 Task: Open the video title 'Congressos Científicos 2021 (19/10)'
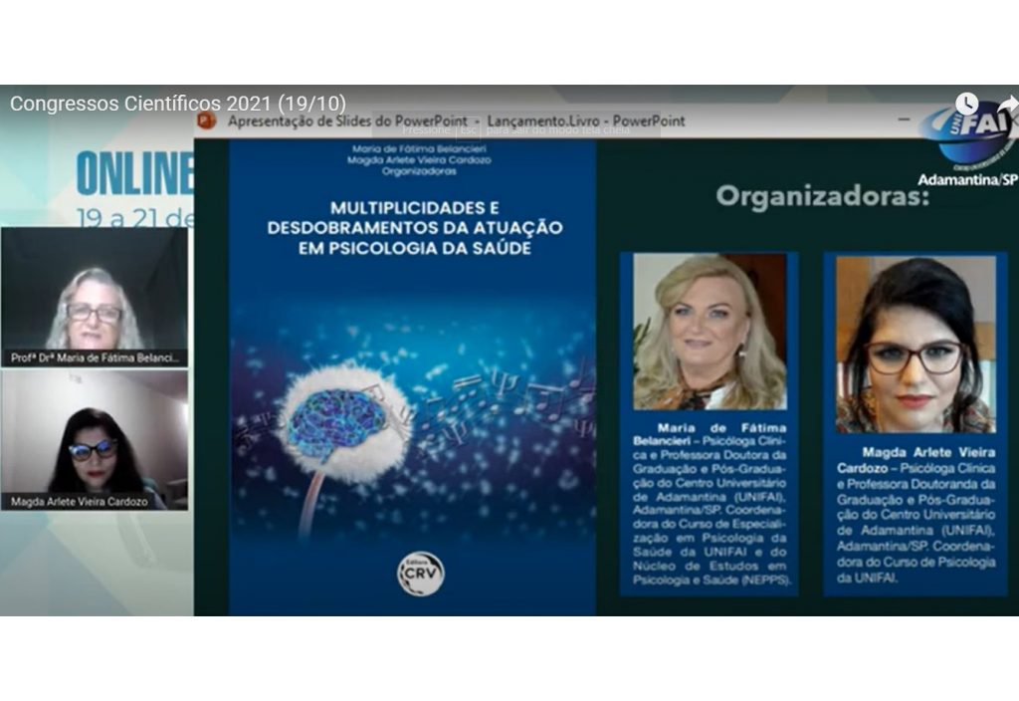point(177,104)
